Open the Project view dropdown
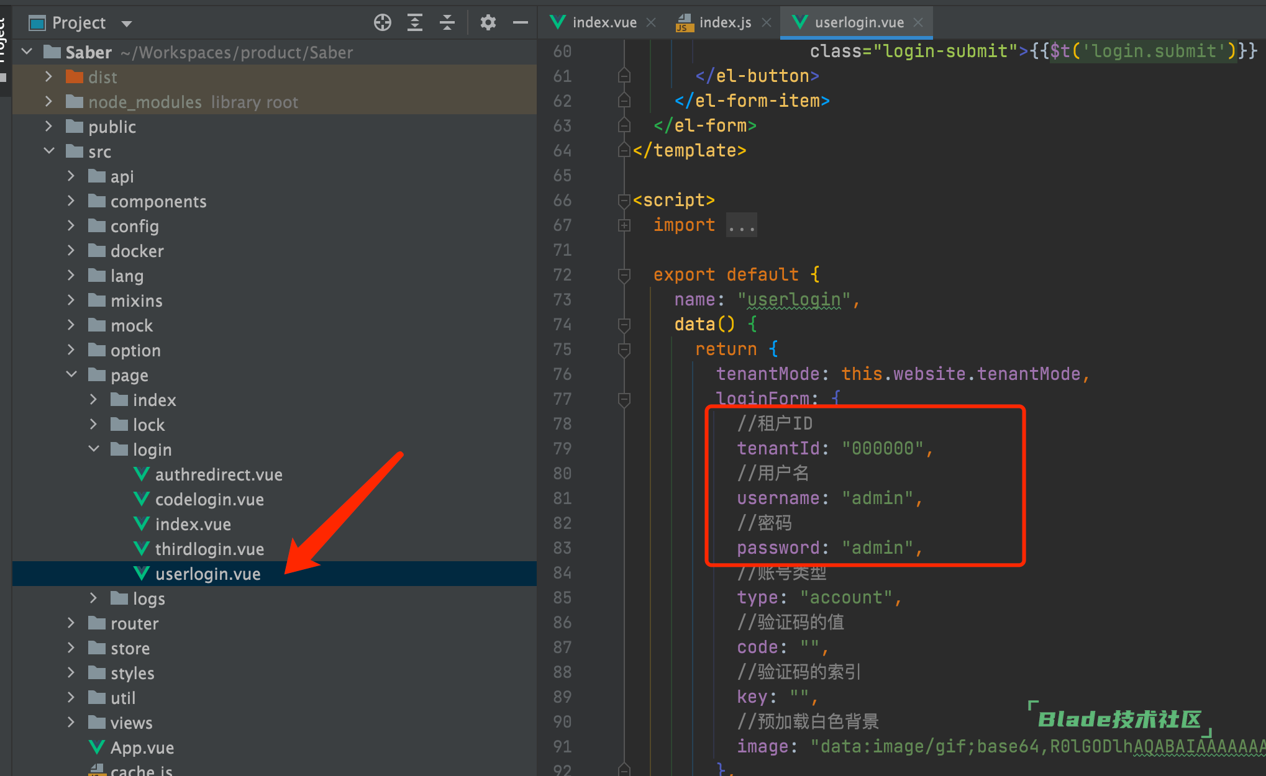1266x776 pixels. pos(127,24)
